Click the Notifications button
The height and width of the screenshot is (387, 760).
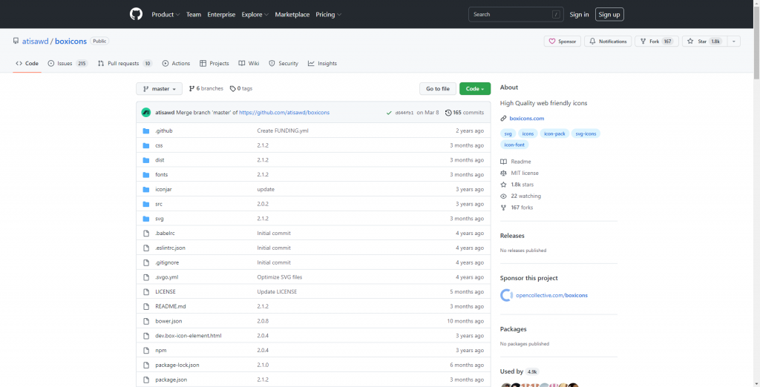[x=608, y=42]
